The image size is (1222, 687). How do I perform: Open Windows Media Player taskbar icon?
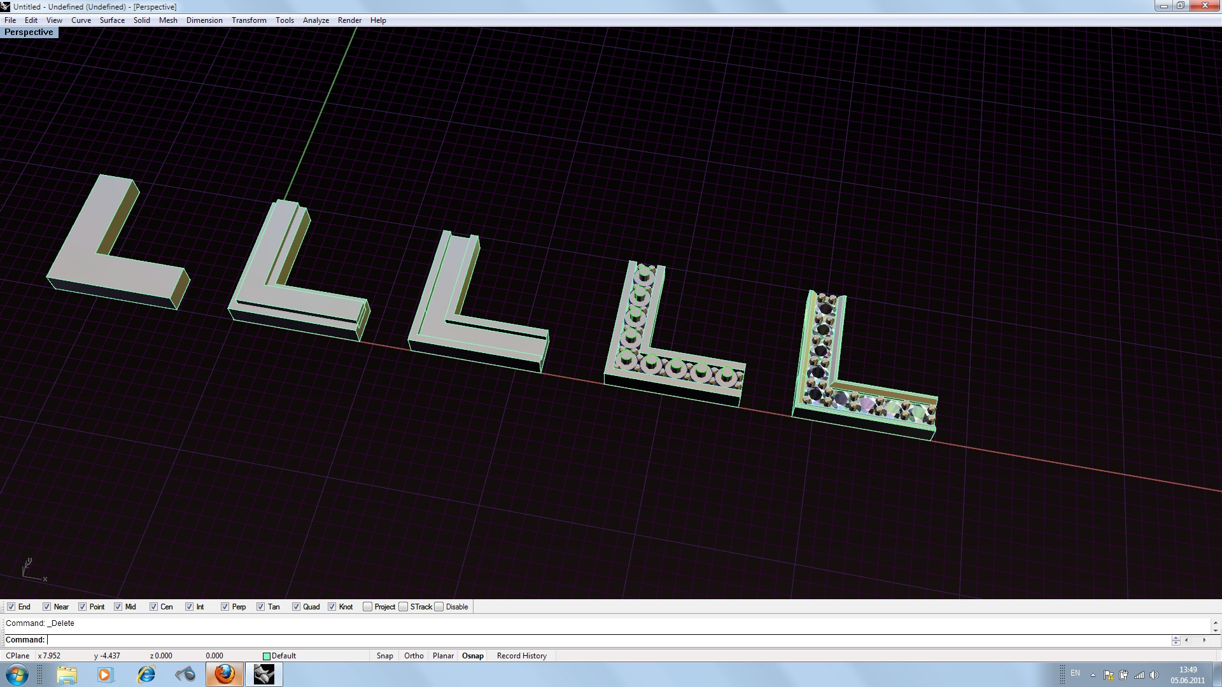106,674
